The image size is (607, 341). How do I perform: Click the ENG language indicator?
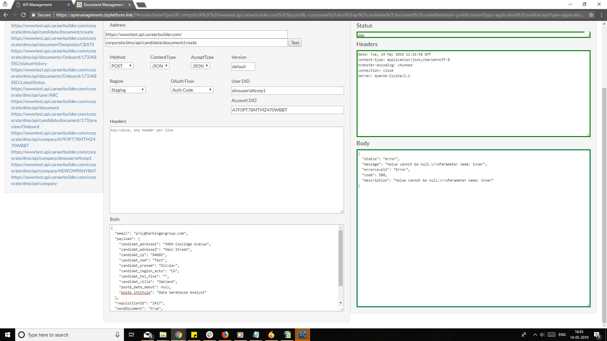[x=562, y=335]
